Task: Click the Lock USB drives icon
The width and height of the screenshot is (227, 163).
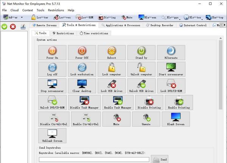Action: coord(112,84)
